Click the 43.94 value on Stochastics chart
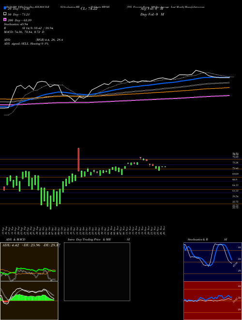 tap(236, 265)
